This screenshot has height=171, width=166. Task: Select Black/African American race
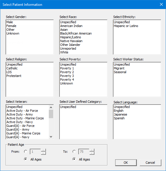[76, 33]
